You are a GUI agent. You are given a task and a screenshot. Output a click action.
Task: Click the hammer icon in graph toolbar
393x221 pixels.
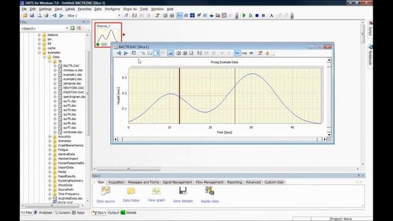click(x=260, y=53)
